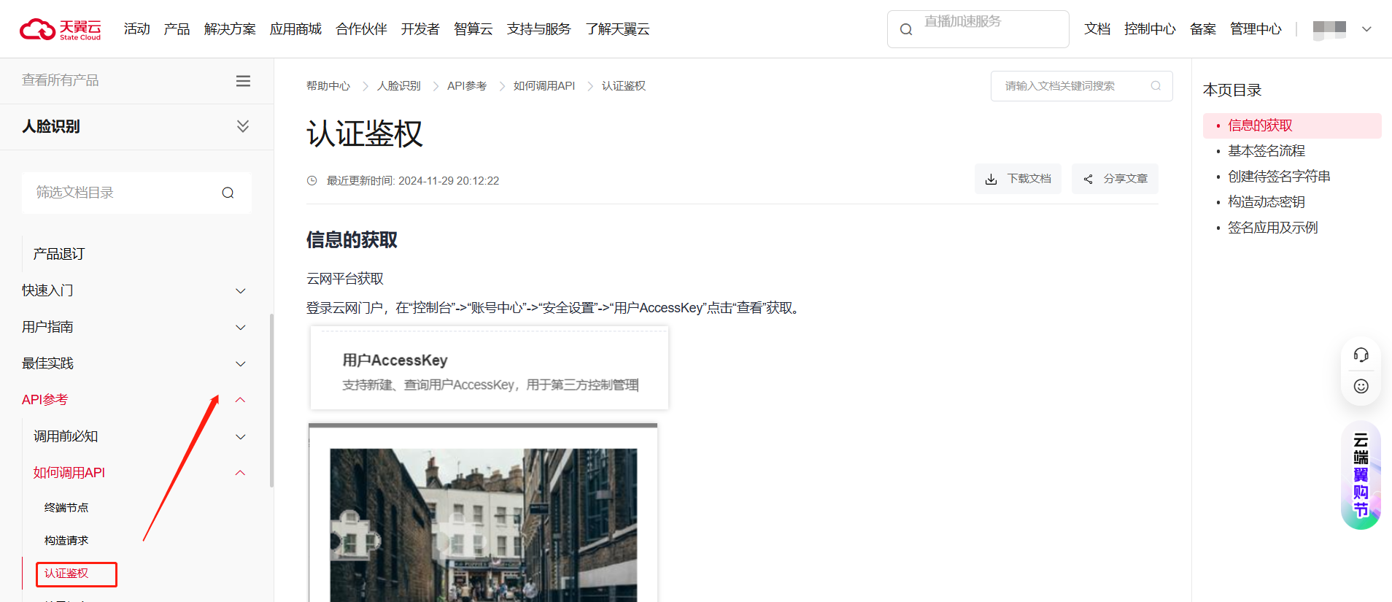
Task: Open 控制中心 from the header
Action: pos(1150,29)
